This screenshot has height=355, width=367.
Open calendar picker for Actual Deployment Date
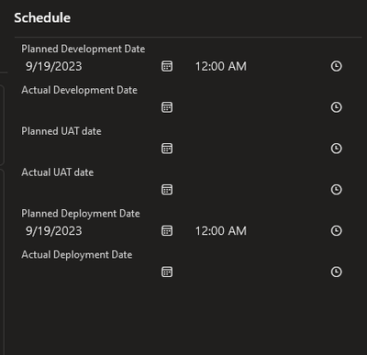[x=167, y=272]
